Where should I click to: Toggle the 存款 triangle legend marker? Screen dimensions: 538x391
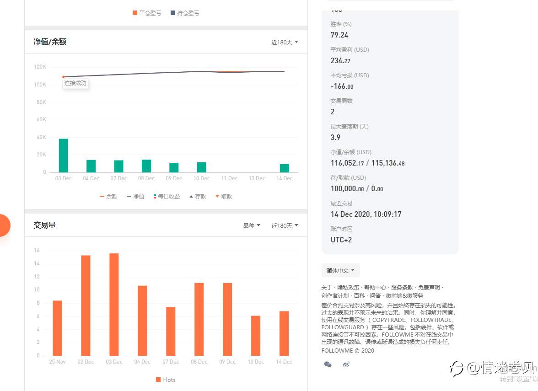198,197
